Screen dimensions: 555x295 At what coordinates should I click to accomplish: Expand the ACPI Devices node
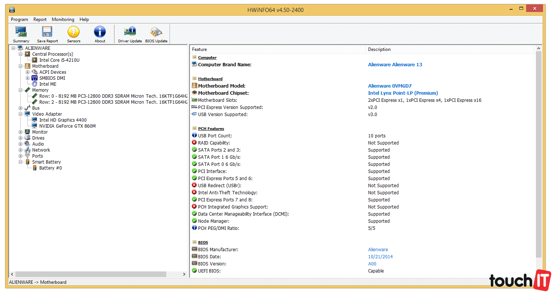28,72
